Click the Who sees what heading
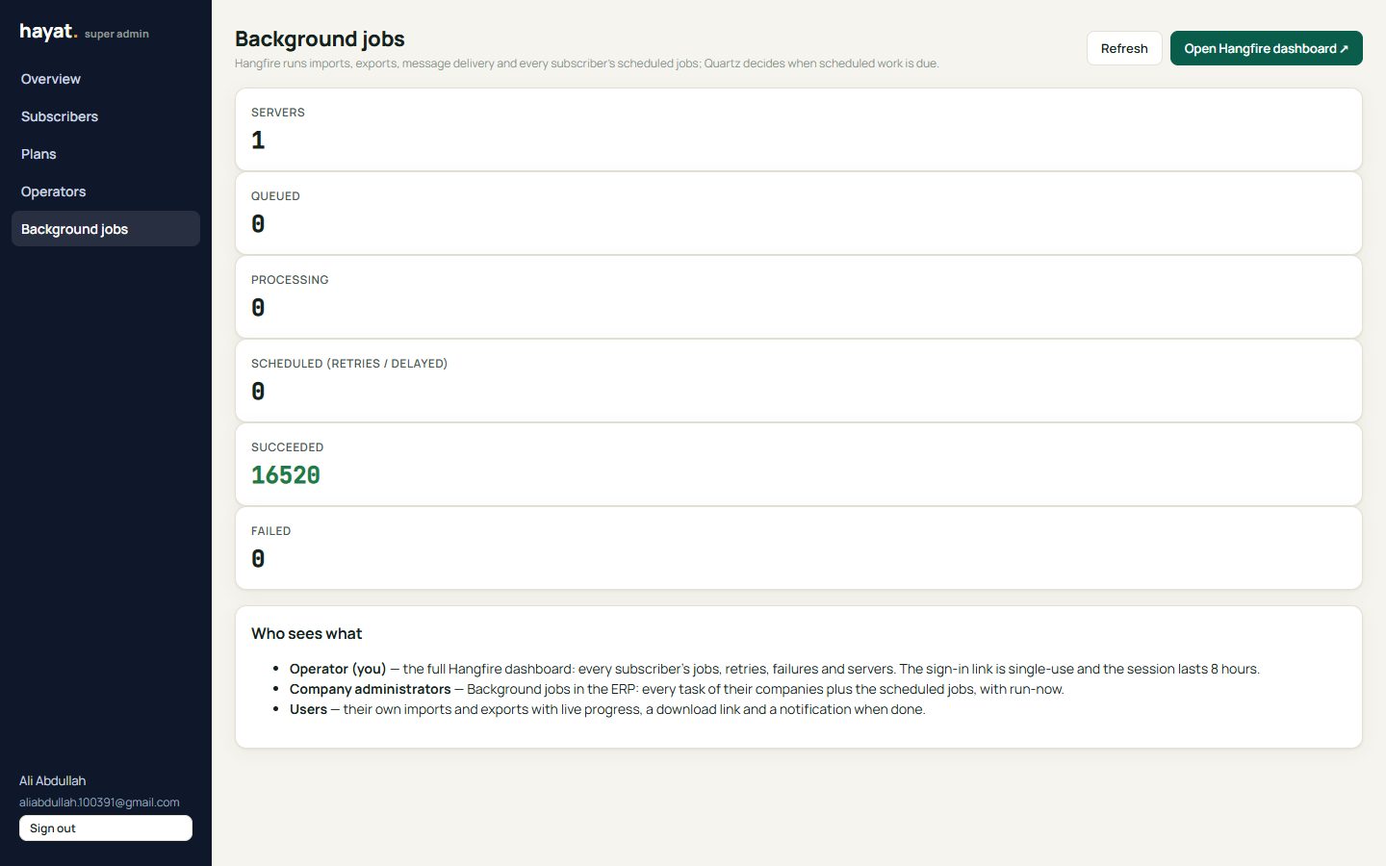This screenshot has height=866, width=1386. coord(307,633)
